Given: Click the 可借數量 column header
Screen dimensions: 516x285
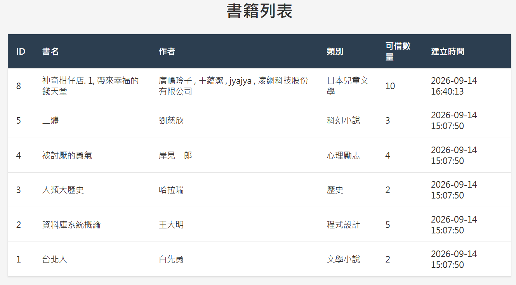Looking at the screenshot, I should [398, 52].
